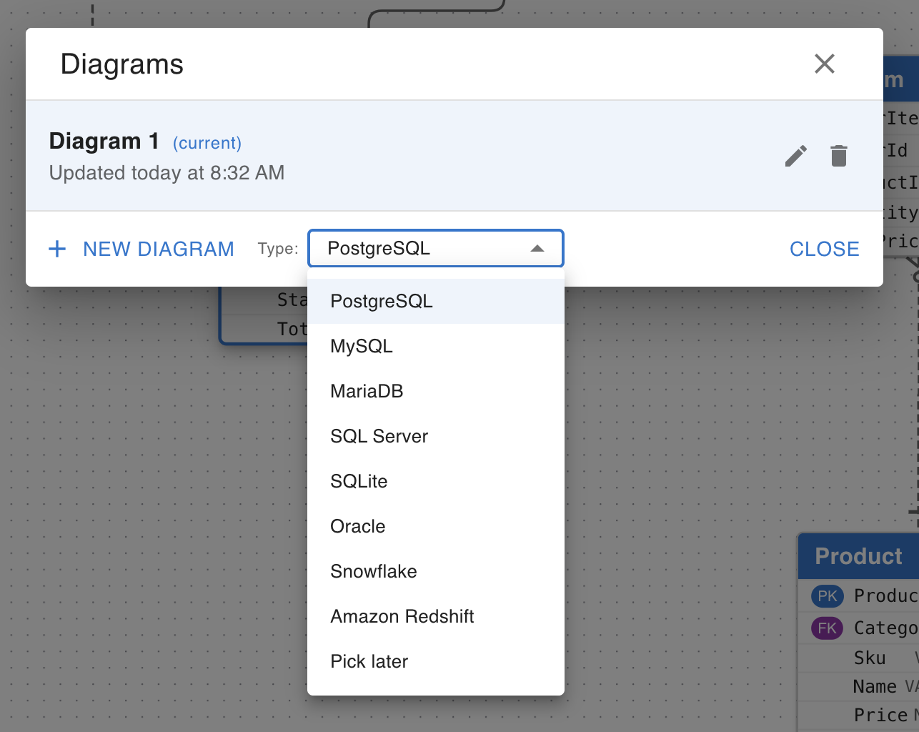This screenshot has width=919, height=732.
Task: Collapse the Type combo box arrow
Action: [537, 249]
